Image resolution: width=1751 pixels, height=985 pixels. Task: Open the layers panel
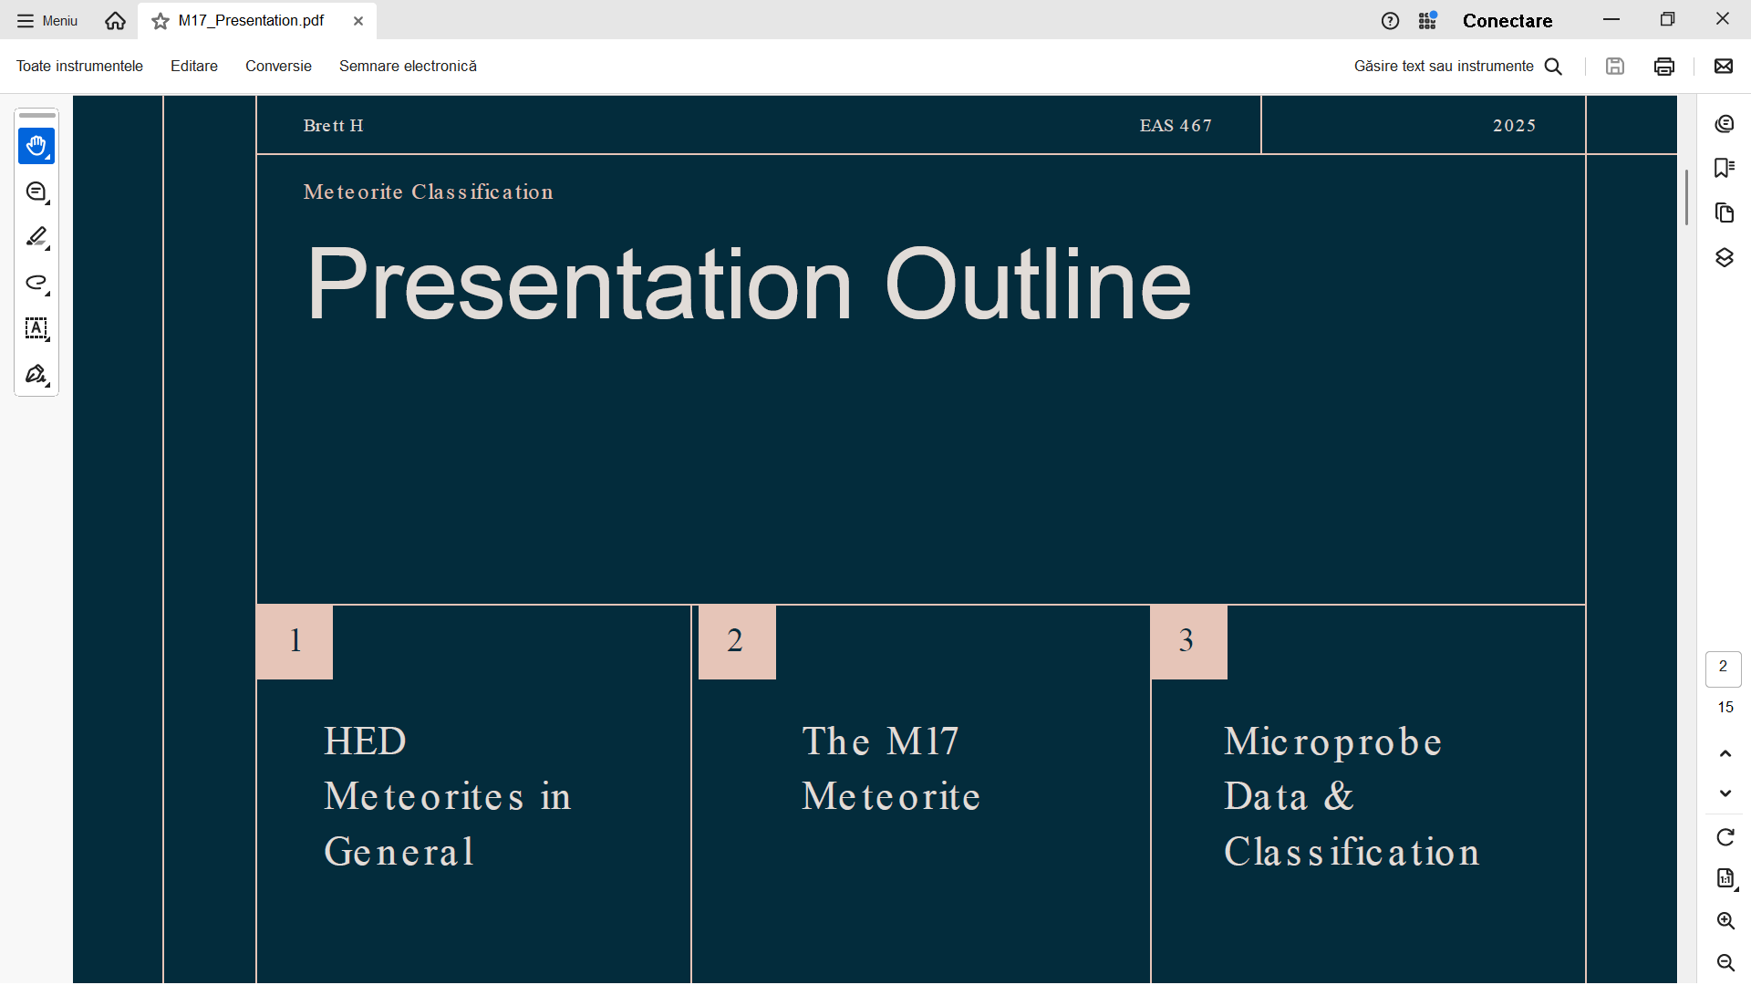click(x=1724, y=258)
